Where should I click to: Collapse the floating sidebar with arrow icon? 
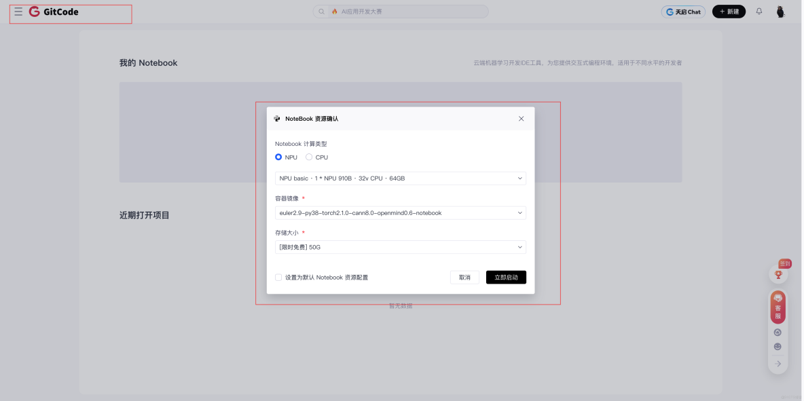pyautogui.click(x=778, y=364)
